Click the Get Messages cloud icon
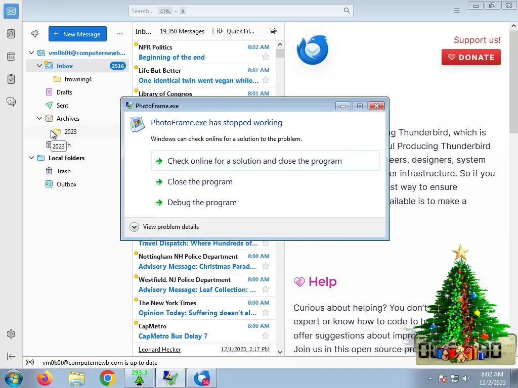The height and width of the screenshot is (388, 518). pos(35,34)
